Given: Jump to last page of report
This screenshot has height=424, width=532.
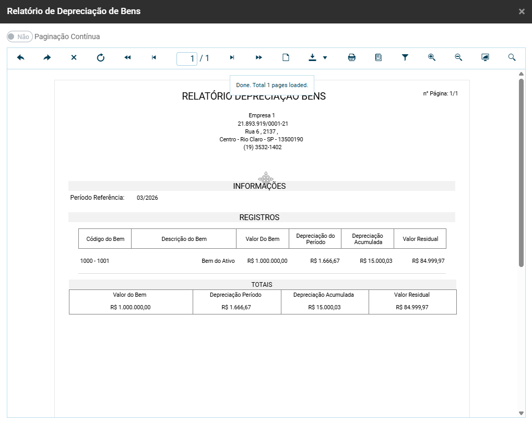Looking at the screenshot, I should click(x=259, y=58).
